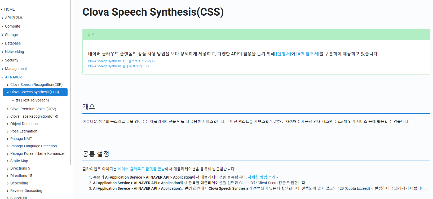433x199 pixels.
Task: Open Networking menu item
Action: (x=14, y=52)
